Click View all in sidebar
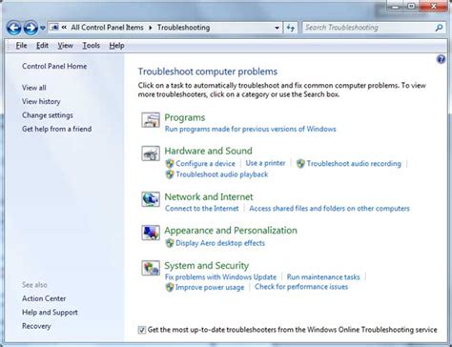 point(34,88)
